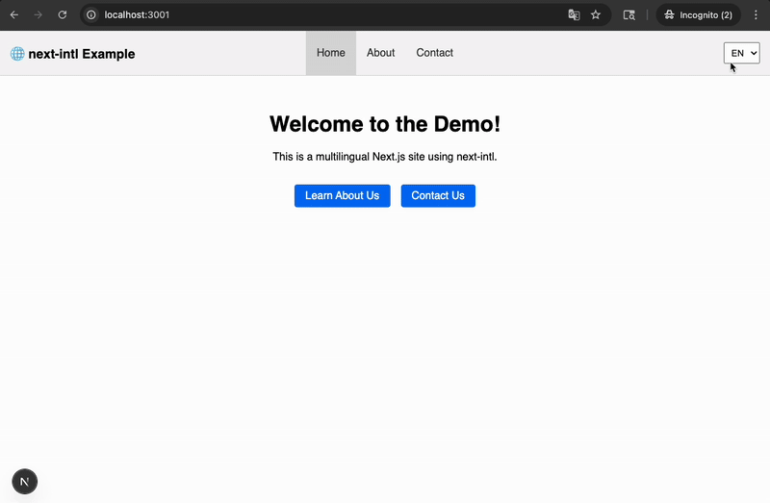770x503 pixels.
Task: Open the site info icon in the address bar
Action: pos(91,14)
